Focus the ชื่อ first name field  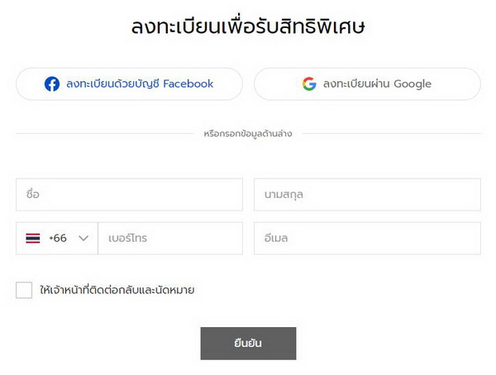pyautogui.click(x=130, y=194)
